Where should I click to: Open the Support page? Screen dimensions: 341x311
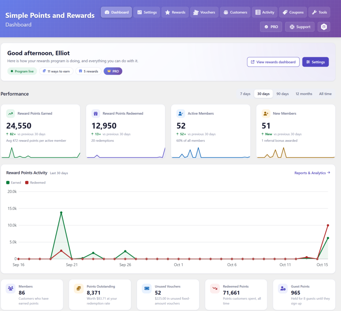tap(300, 27)
